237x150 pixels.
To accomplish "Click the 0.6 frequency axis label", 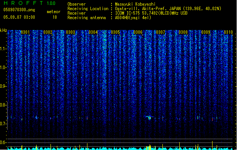I will (x=3, y=142).
